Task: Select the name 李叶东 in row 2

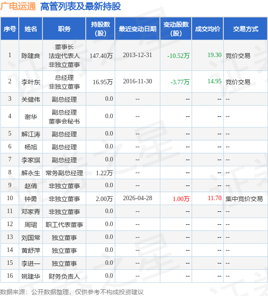Action: (x=31, y=82)
